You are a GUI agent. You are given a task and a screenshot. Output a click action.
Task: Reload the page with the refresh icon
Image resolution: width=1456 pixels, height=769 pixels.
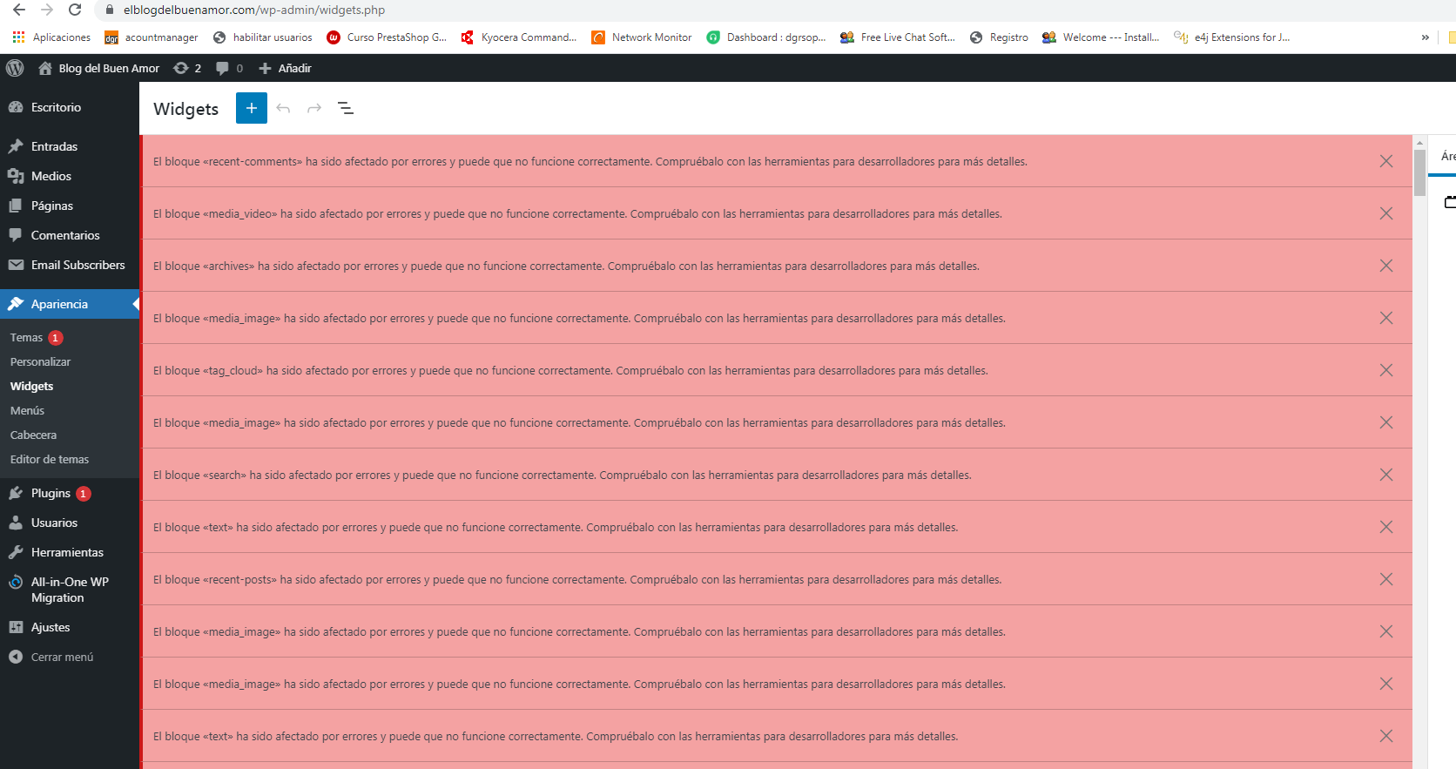coord(76,10)
